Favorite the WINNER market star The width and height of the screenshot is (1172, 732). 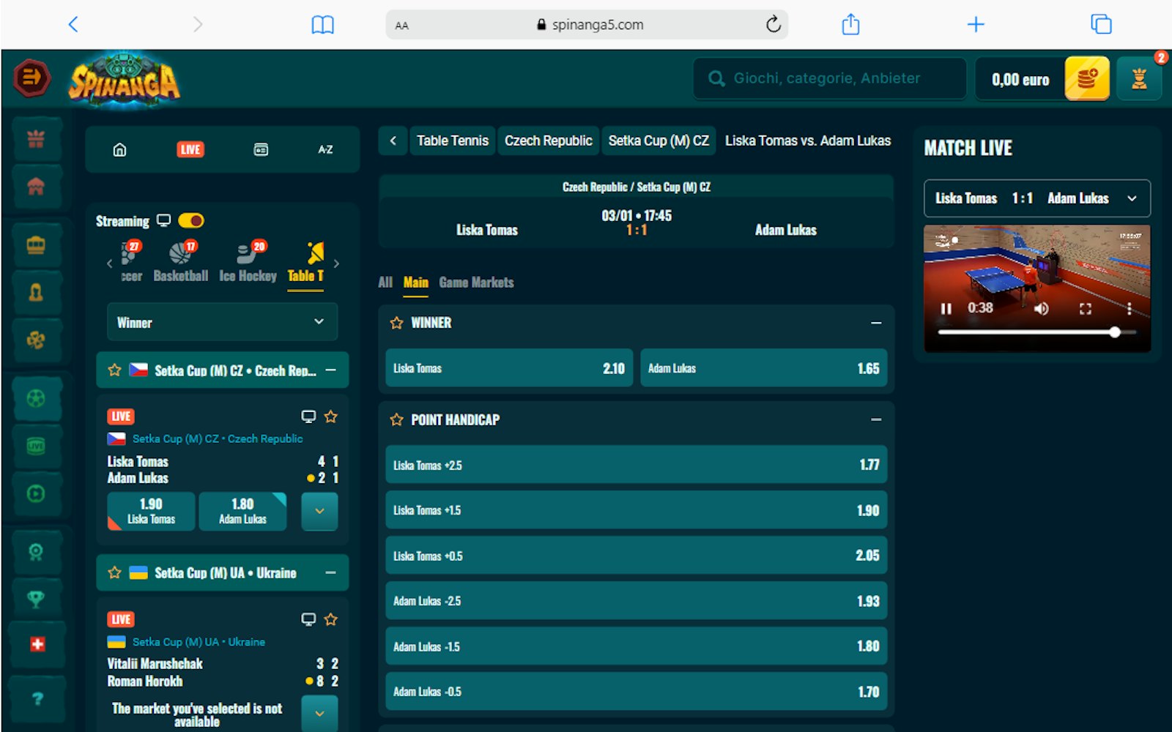coord(397,323)
